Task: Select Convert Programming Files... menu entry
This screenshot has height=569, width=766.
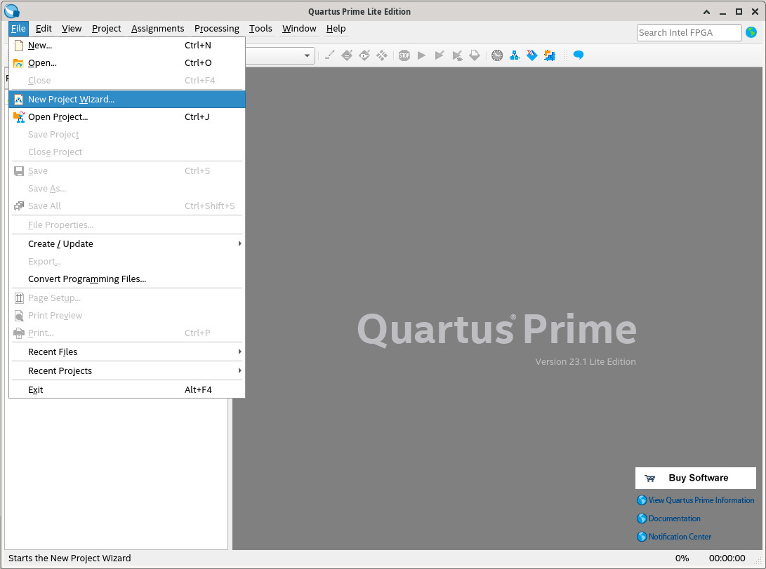Action: 127,279
